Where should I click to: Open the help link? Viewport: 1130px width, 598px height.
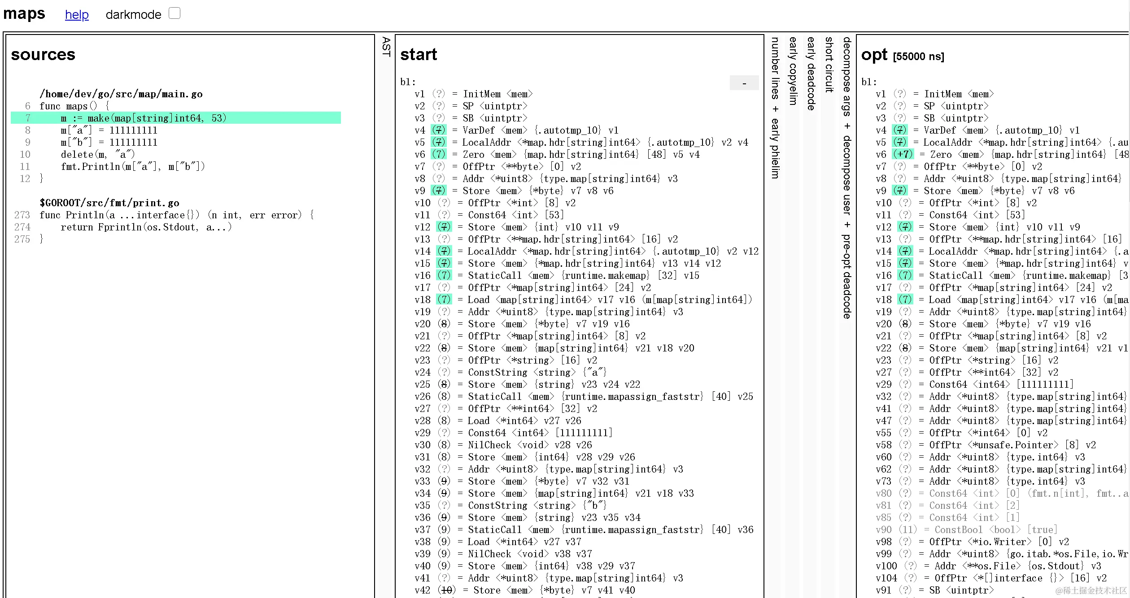coord(77,15)
